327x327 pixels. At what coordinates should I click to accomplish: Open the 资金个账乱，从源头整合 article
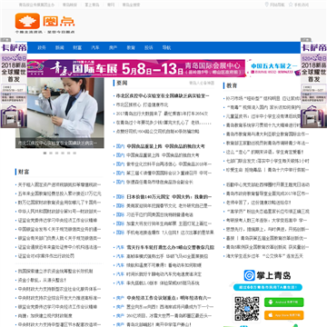pyautogui.click(x=42, y=281)
